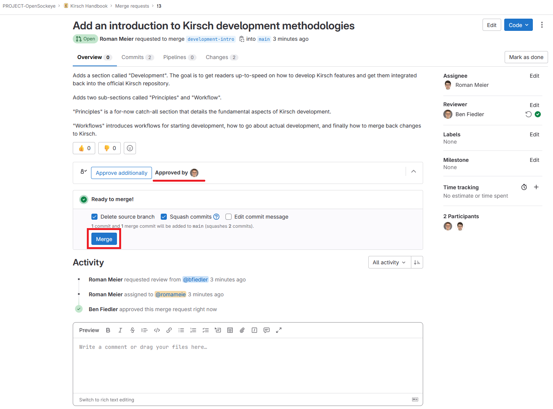Add an emoji reaction
Viewport: 553px width, 409px height.
coord(130,148)
